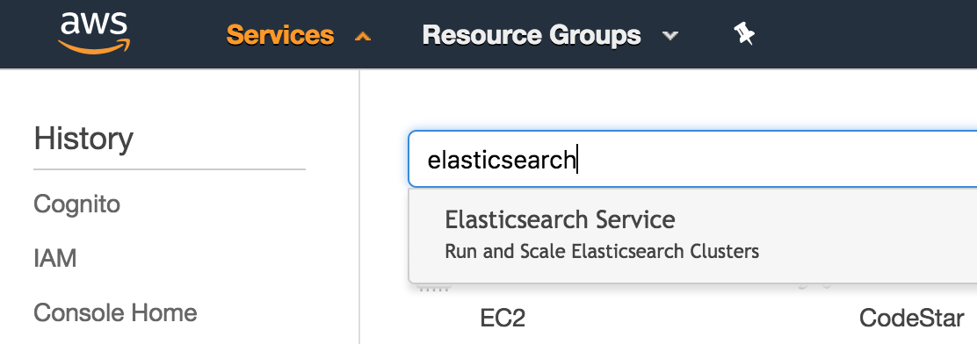Click the orange smile arrow under aws
The image size is (977, 344).
point(93,47)
